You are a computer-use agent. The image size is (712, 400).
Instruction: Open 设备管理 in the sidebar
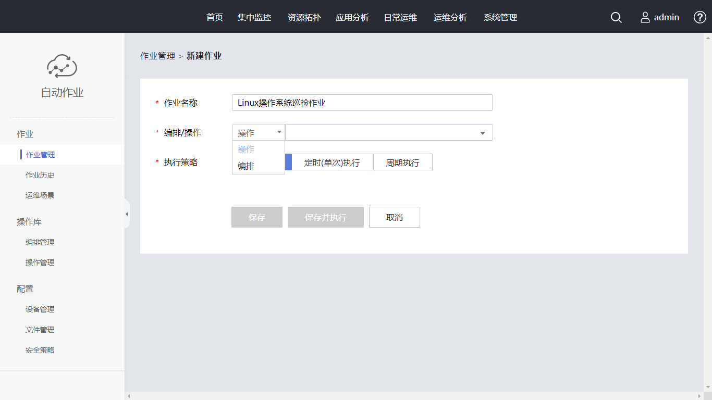(x=40, y=309)
